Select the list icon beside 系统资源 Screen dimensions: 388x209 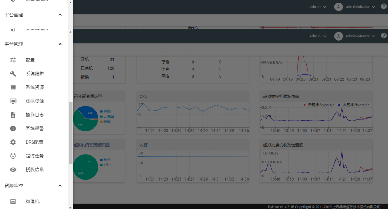[x=13, y=87]
